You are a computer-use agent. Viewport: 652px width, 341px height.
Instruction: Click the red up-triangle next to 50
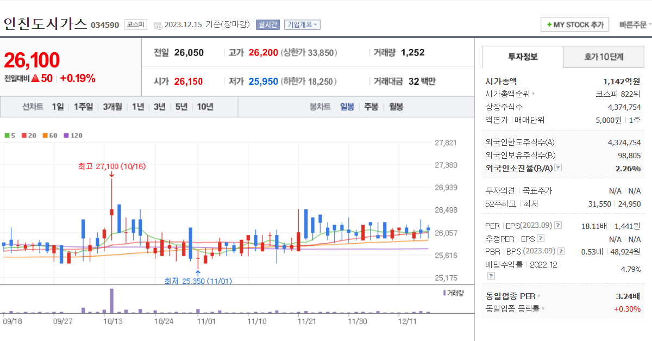click(x=35, y=78)
